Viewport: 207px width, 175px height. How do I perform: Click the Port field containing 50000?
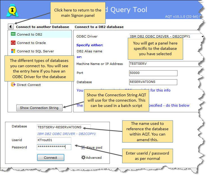[x=153, y=73]
